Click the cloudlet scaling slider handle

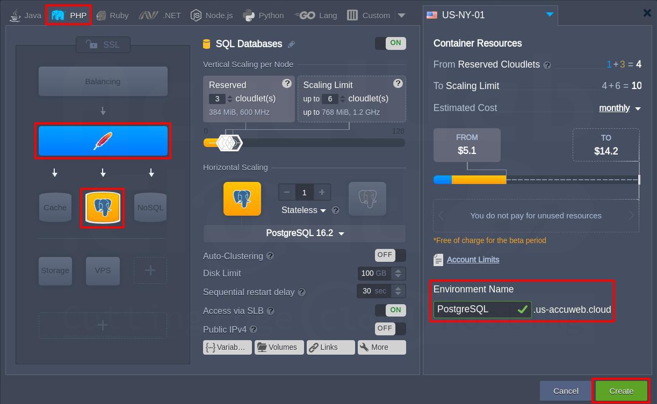(x=229, y=143)
